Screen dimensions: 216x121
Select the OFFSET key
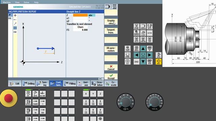(x=150, y=26)
